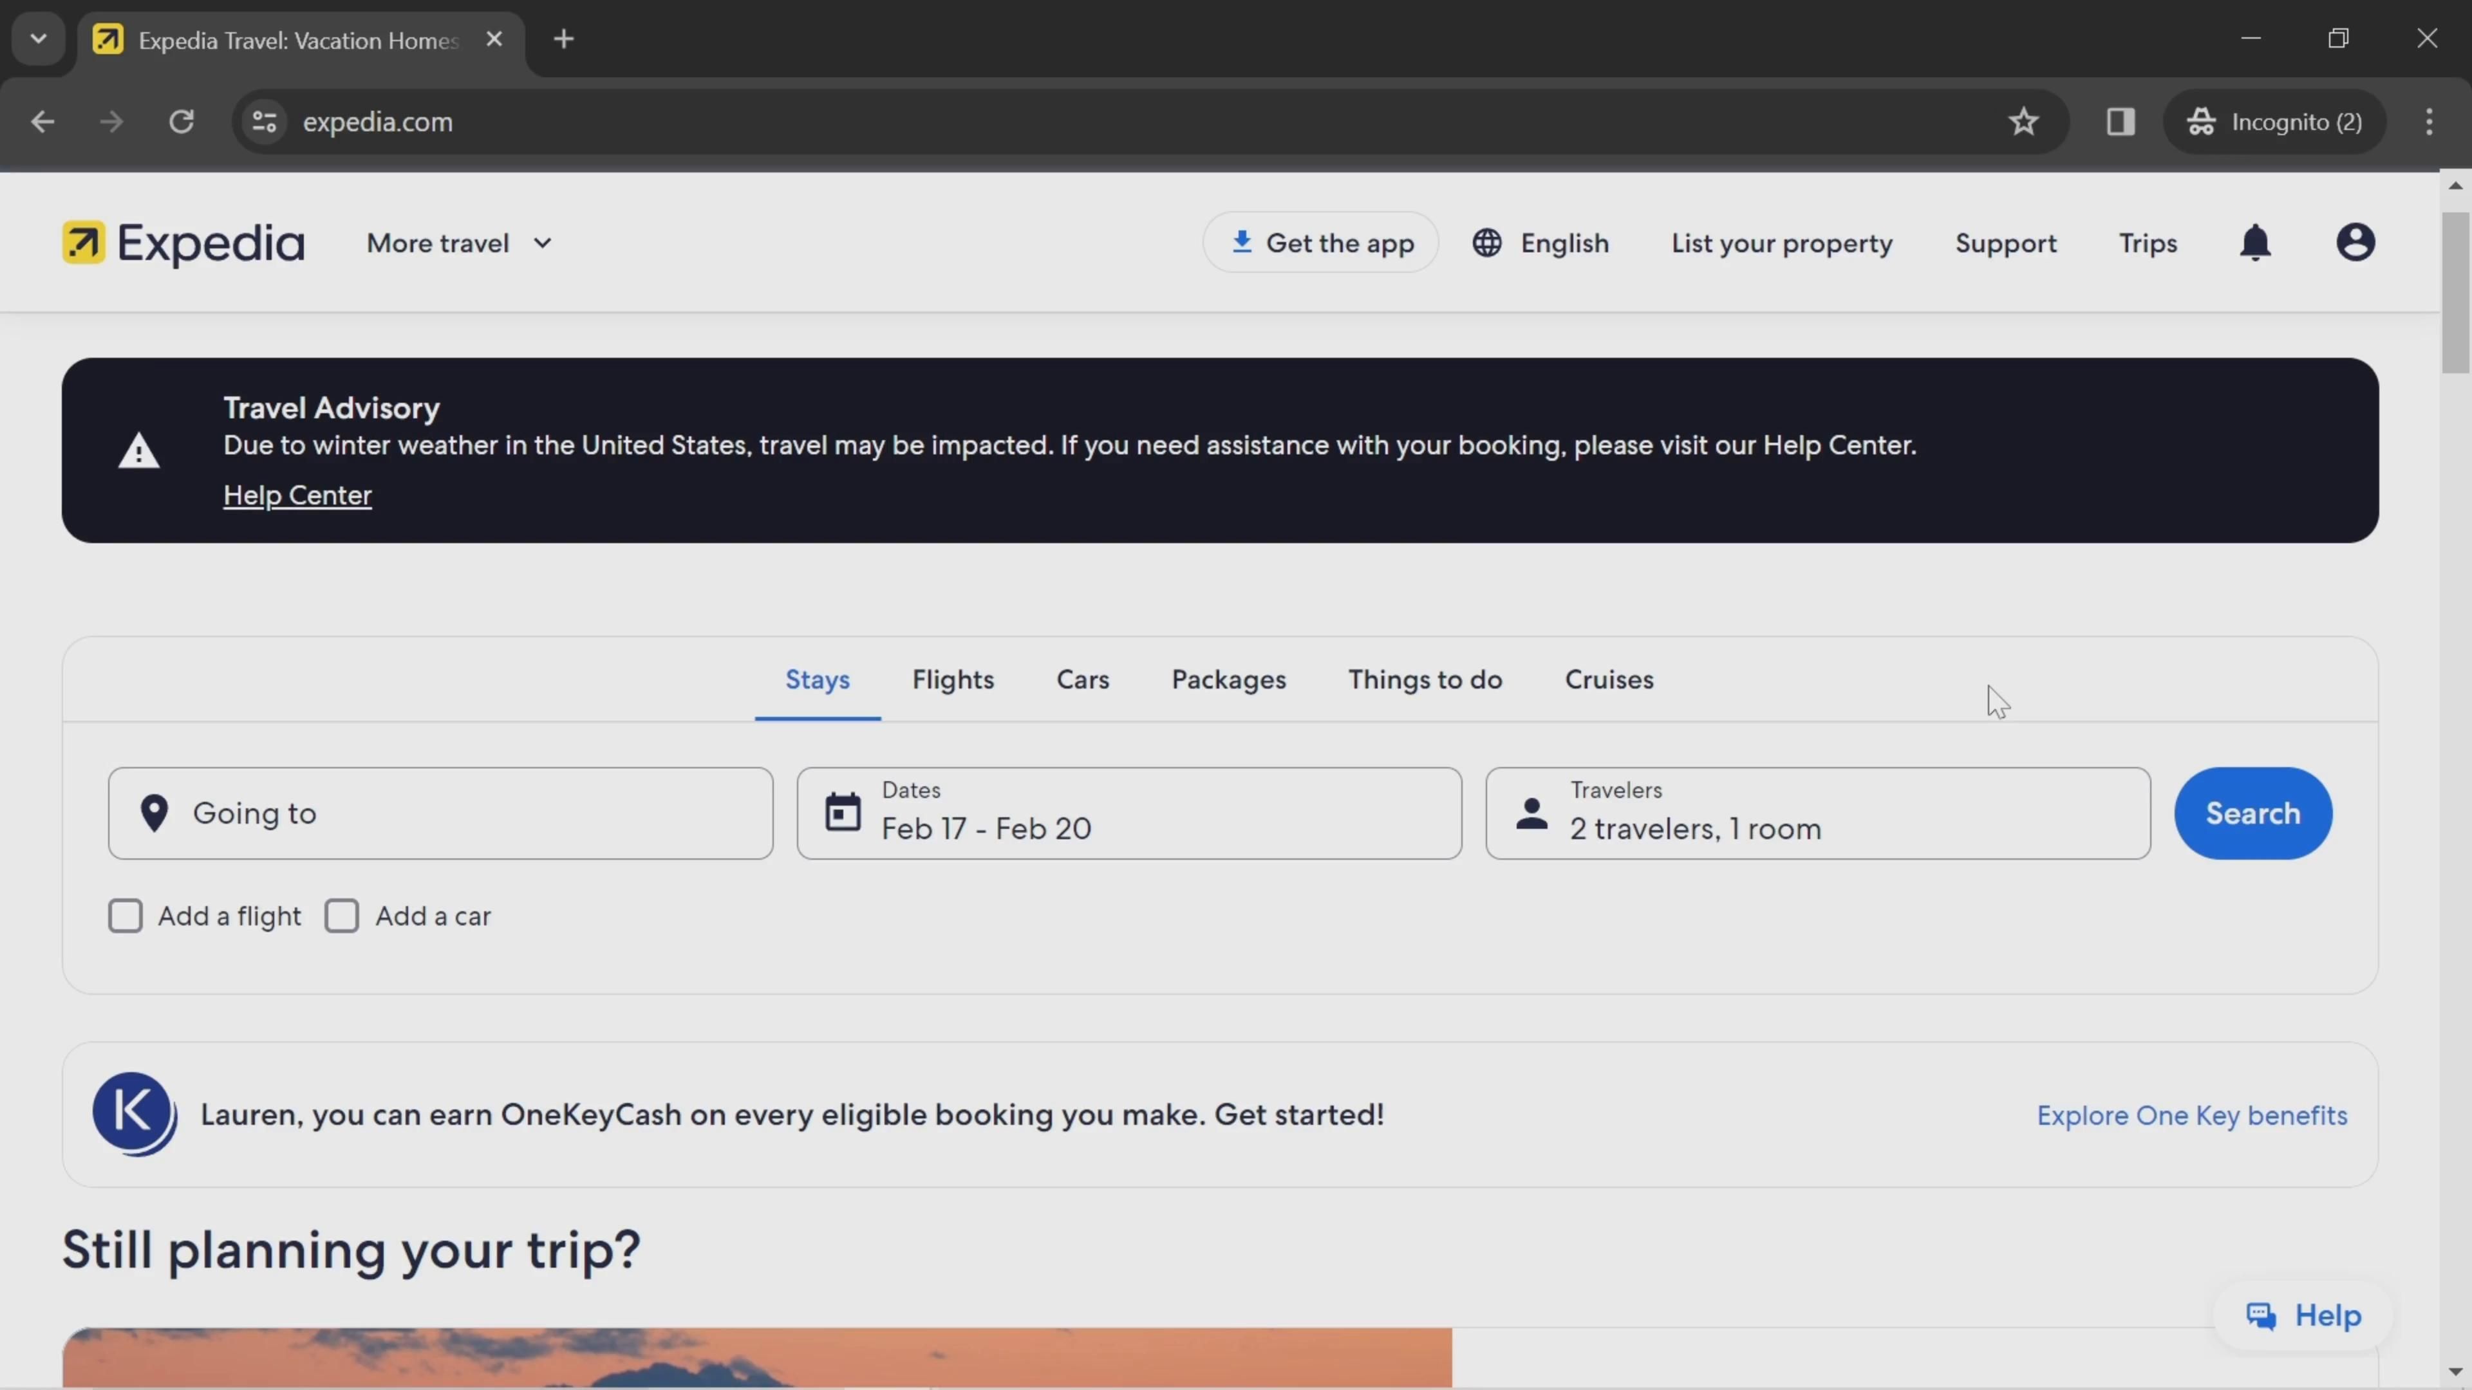Image resolution: width=2472 pixels, height=1390 pixels.
Task: Bookmark this page with the star icon
Action: pyautogui.click(x=2023, y=122)
